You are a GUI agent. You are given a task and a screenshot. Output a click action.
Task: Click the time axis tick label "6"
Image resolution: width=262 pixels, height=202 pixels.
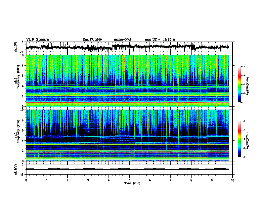(x=150, y=180)
